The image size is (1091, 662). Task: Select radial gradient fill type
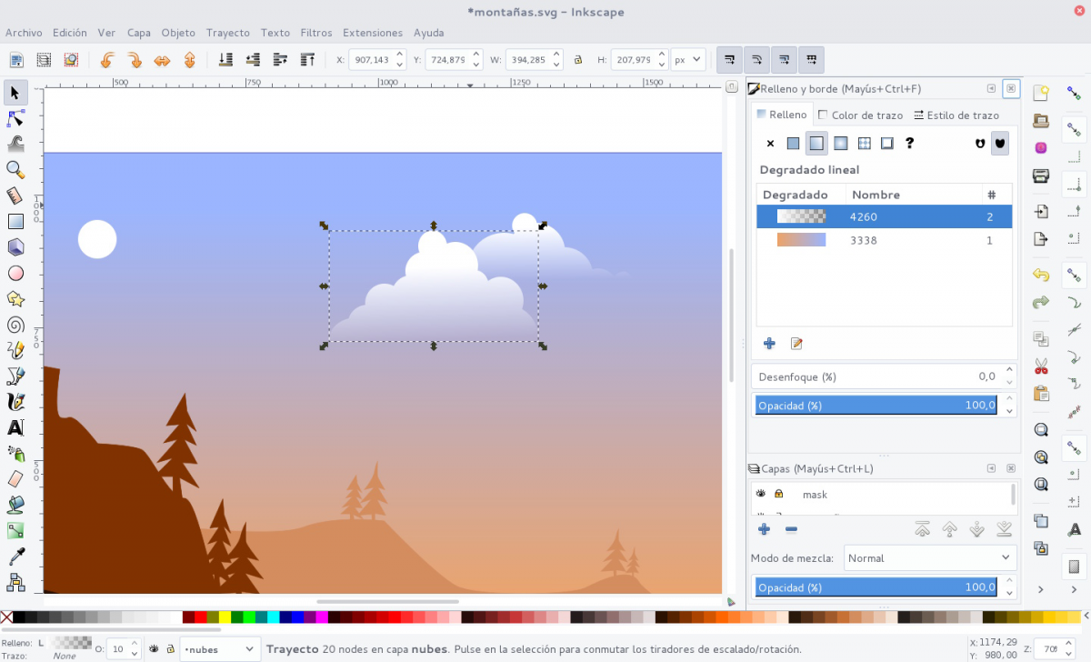click(839, 143)
